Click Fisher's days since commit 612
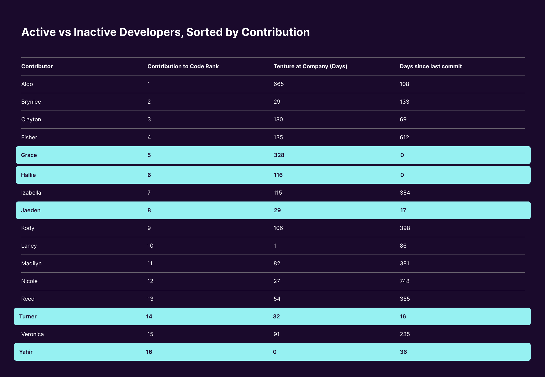The width and height of the screenshot is (545, 377). pos(404,137)
